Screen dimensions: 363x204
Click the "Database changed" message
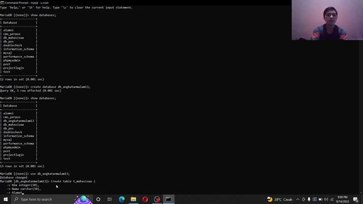click(x=14, y=177)
